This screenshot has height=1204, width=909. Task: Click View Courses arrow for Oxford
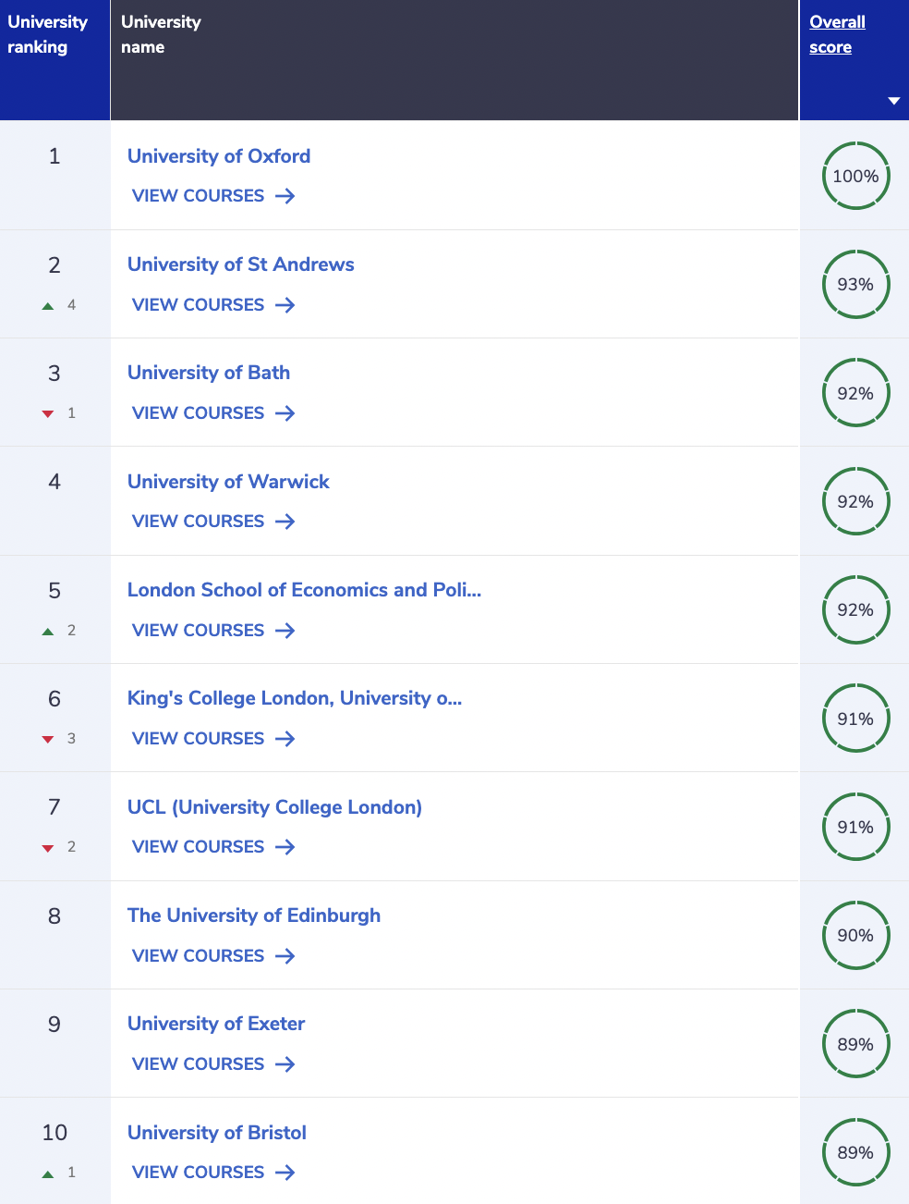(x=285, y=196)
